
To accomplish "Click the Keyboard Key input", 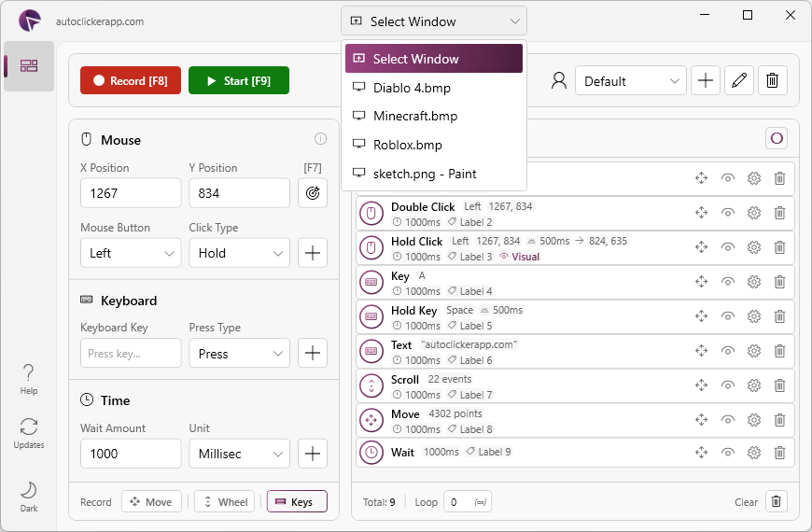I will click(131, 354).
